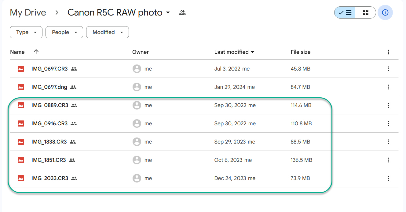Open the view details info button
406x212 pixels.
point(385,12)
